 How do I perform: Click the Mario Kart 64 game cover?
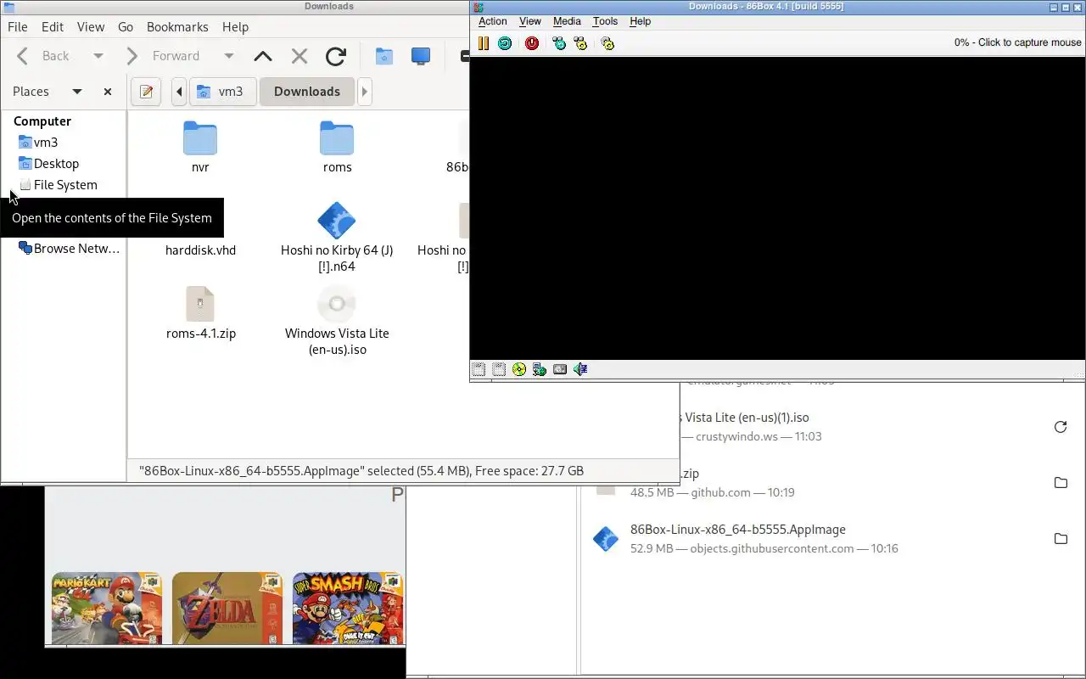[107, 609]
